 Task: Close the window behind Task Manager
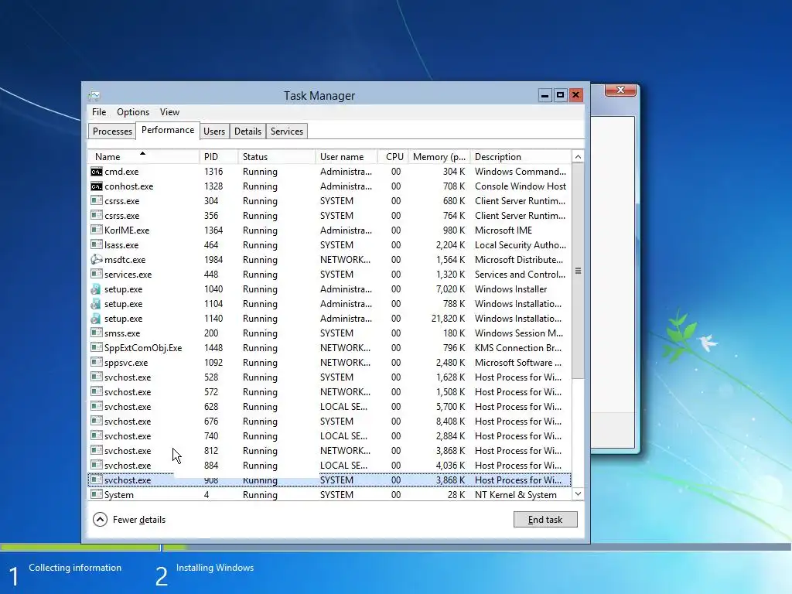tap(620, 90)
